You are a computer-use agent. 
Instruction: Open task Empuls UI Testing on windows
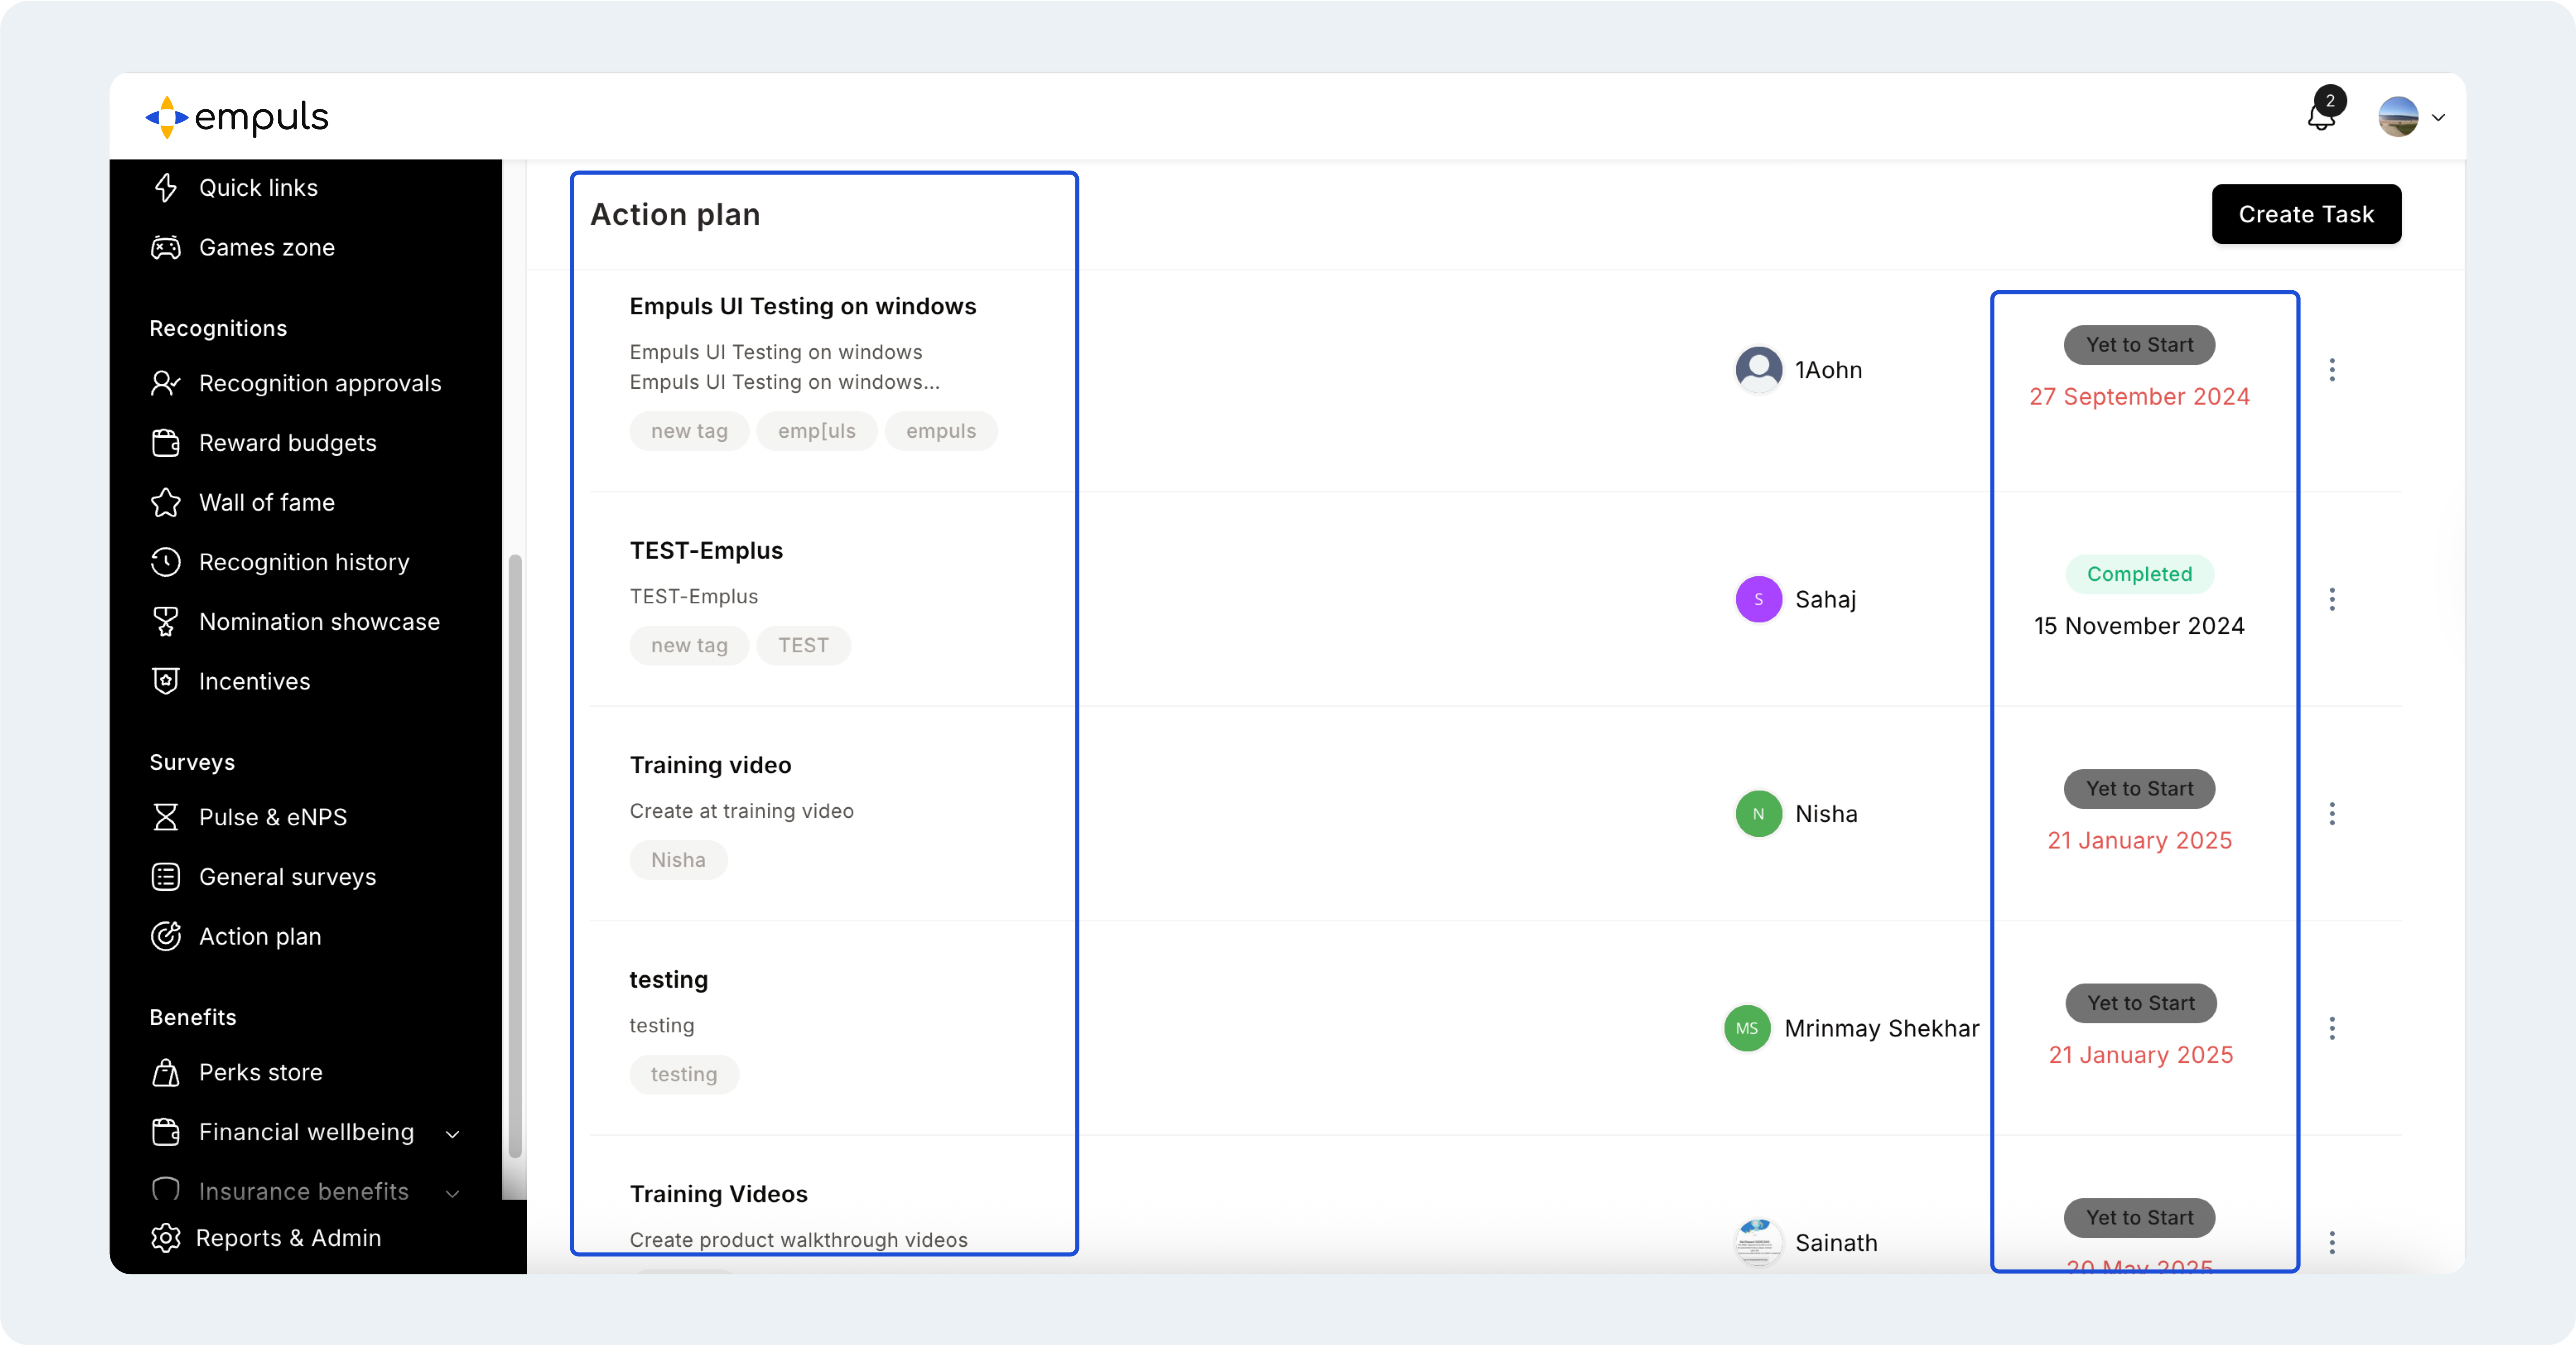point(802,306)
